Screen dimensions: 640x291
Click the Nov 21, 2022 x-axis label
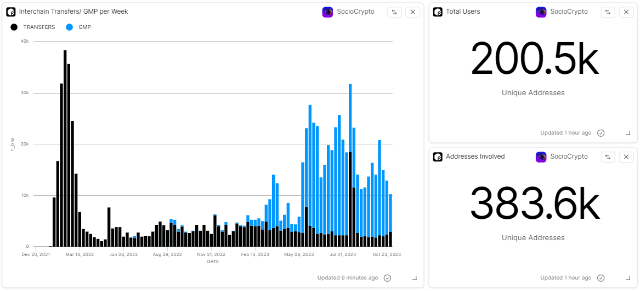click(x=212, y=255)
